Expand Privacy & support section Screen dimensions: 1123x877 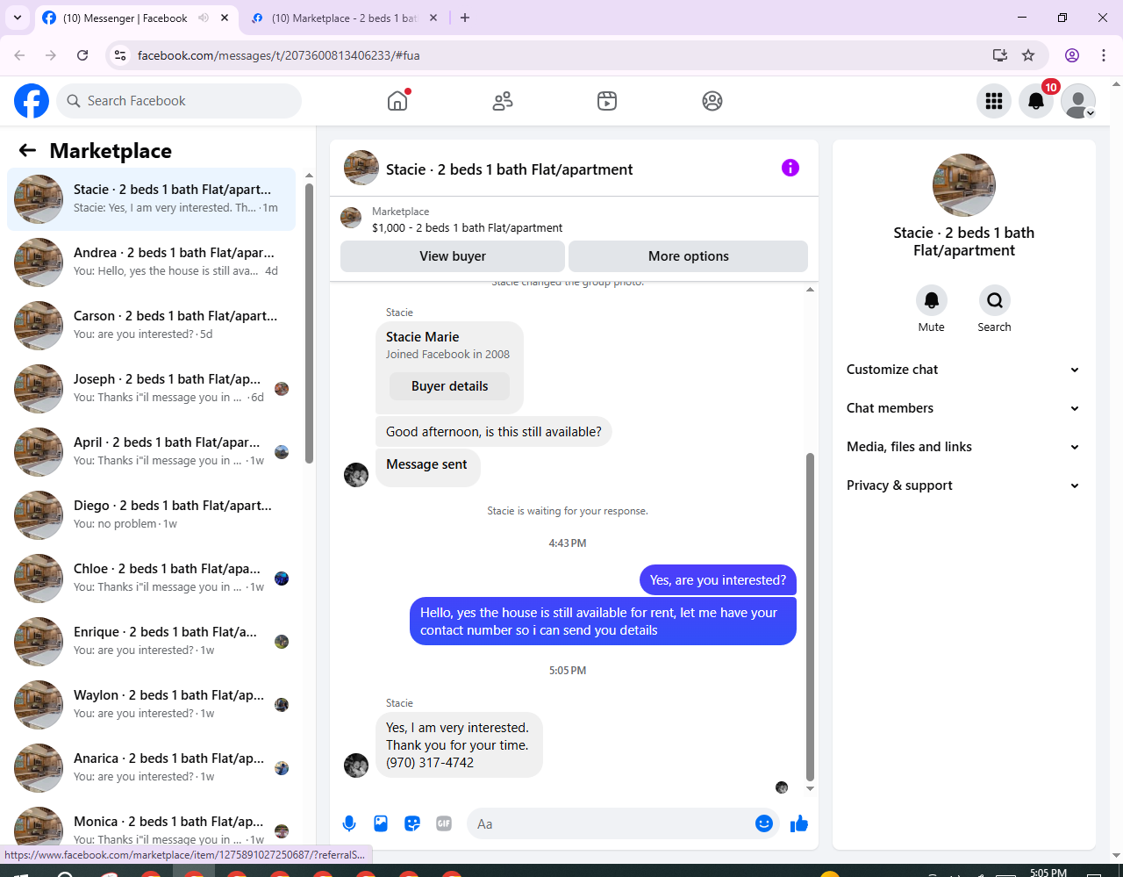pyautogui.click(x=963, y=485)
